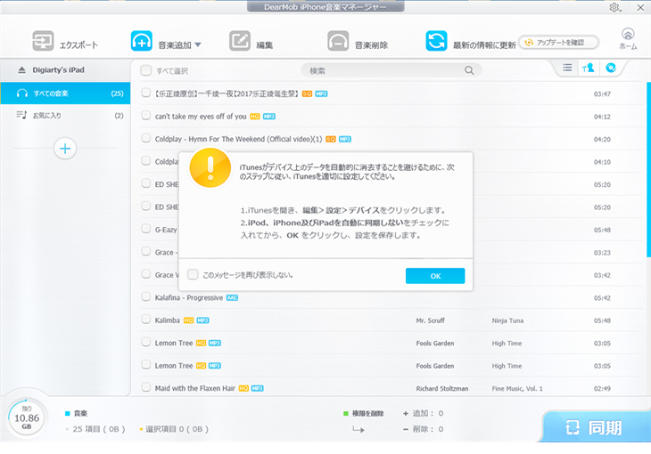Click MP3 badge on Maid with the Flaxen Hair
This screenshot has height=454, width=651.
(x=258, y=388)
